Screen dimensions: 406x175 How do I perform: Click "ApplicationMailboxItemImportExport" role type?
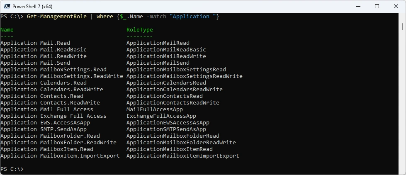click(x=182, y=156)
